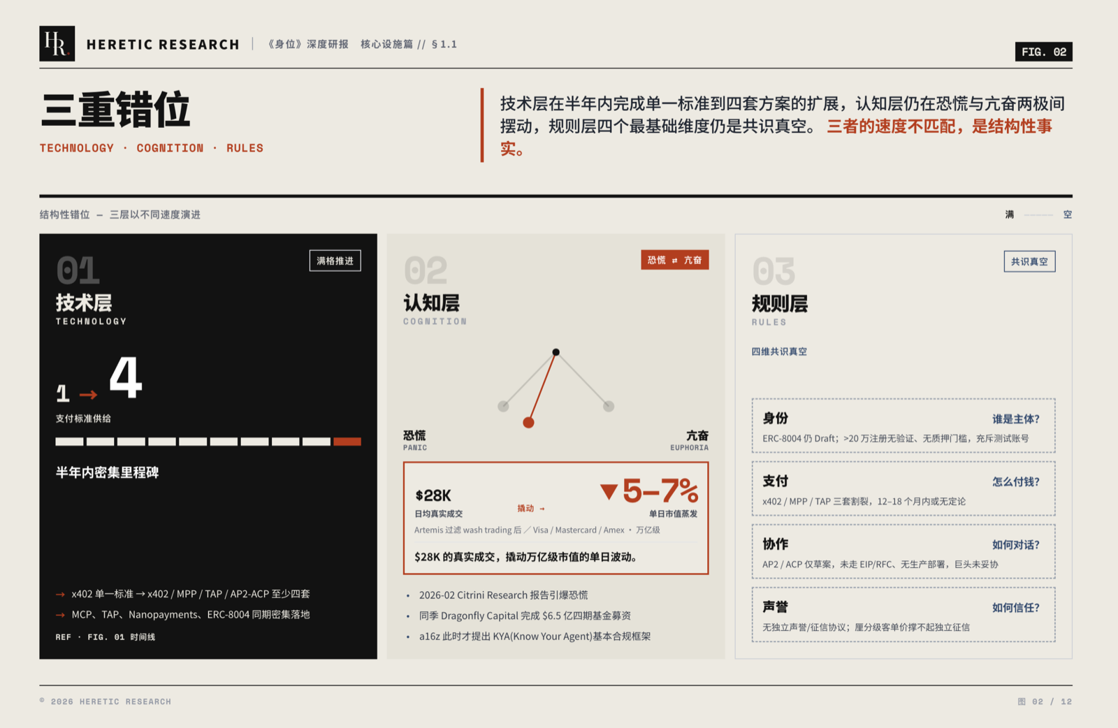
Task: Click the text 怎么付钱?
Action: (1015, 482)
